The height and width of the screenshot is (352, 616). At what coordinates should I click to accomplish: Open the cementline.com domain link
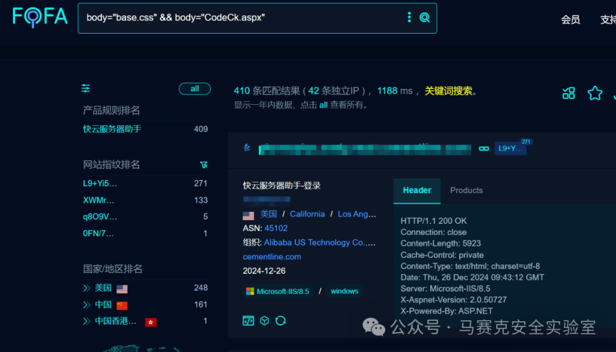tap(272, 257)
